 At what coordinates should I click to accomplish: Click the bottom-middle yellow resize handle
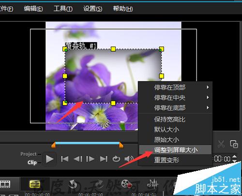click(x=113, y=103)
